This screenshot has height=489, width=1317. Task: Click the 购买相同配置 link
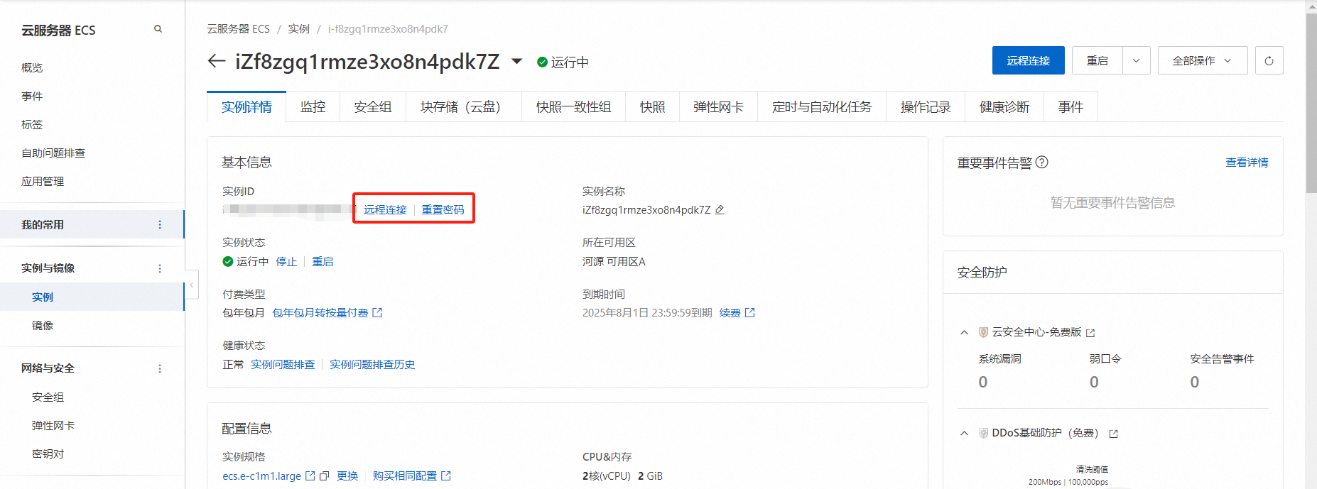[x=405, y=476]
